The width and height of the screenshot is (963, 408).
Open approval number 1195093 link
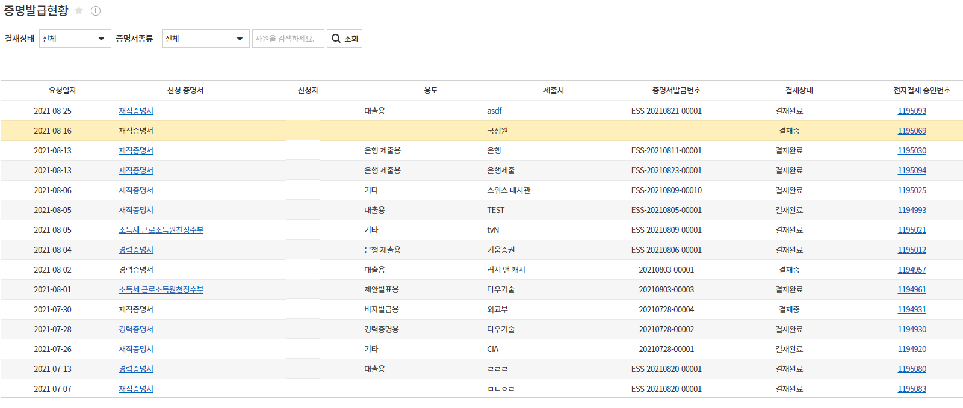pyautogui.click(x=911, y=111)
